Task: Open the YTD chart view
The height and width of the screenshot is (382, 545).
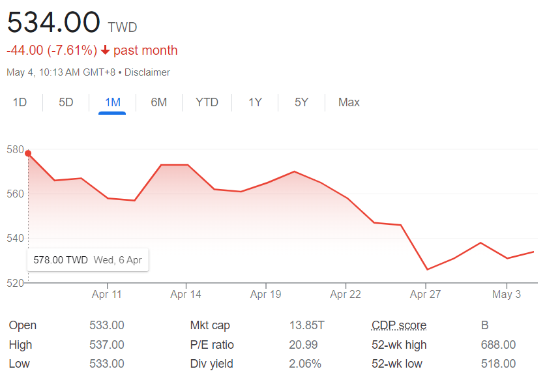Action: point(207,102)
